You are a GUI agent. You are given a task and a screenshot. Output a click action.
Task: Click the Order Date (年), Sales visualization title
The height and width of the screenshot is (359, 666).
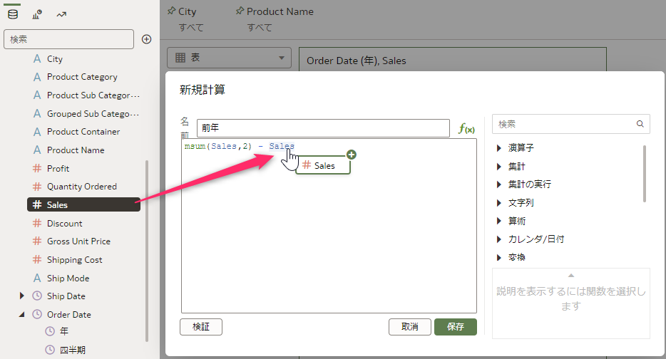coord(357,61)
